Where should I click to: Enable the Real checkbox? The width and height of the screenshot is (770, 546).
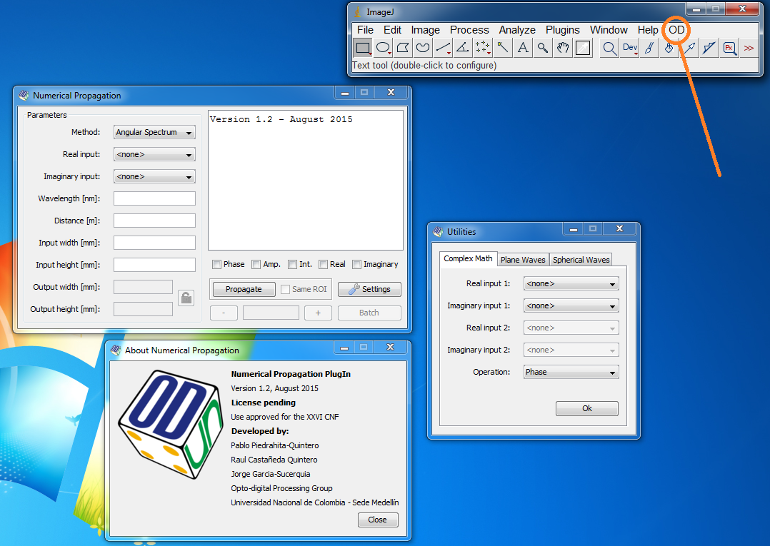[323, 264]
